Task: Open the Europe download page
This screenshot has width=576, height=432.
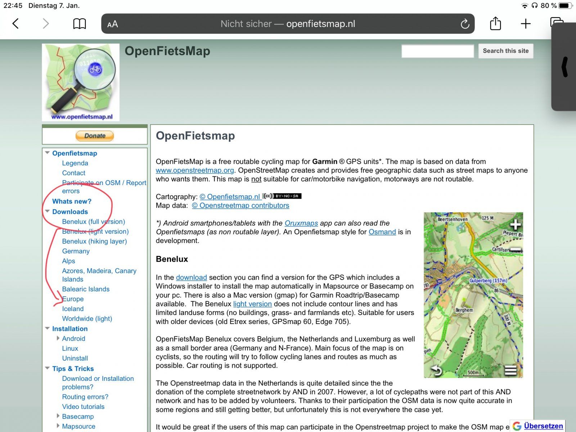Action: pyautogui.click(x=73, y=299)
